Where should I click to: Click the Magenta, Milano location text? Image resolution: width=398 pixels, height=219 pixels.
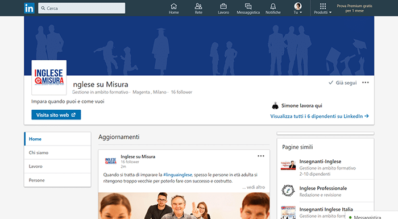click(x=150, y=92)
